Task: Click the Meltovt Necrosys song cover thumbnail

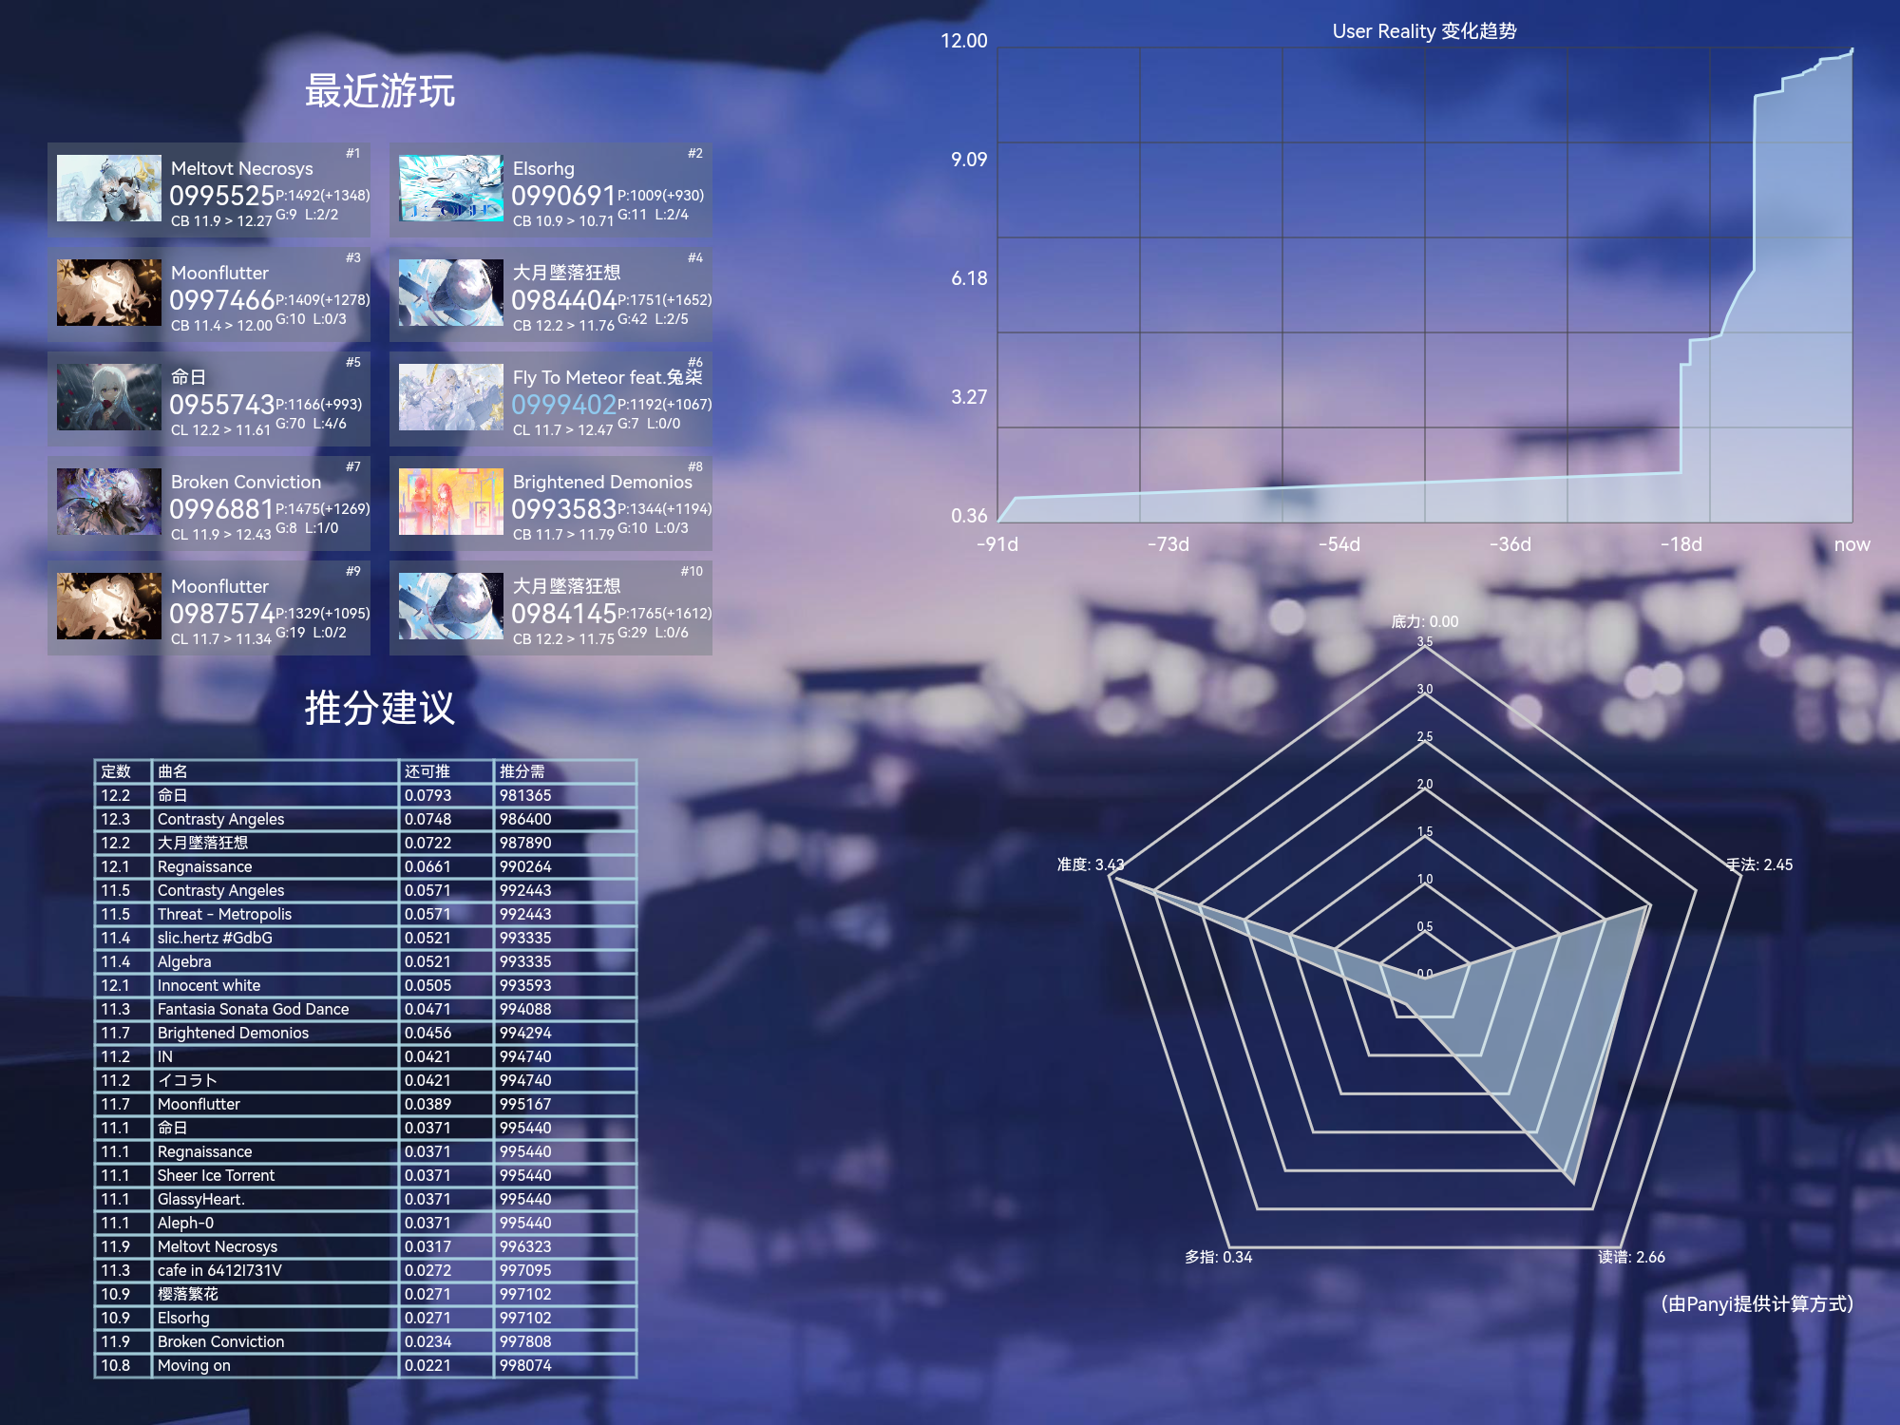Action: [108, 188]
